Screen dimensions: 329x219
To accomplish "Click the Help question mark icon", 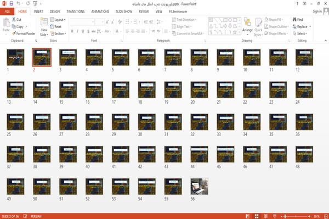I will (297, 4).
